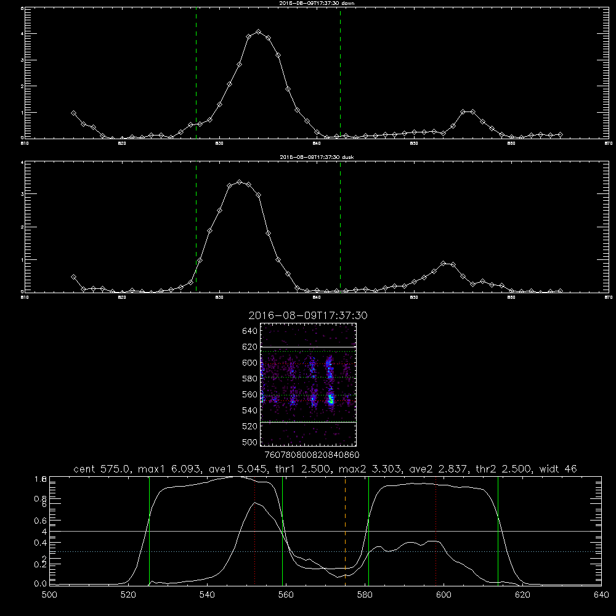Viewport: 616px width, 616px height.
Task: Click the '640' x-axis label of bottom plot
Action: [x=601, y=595]
